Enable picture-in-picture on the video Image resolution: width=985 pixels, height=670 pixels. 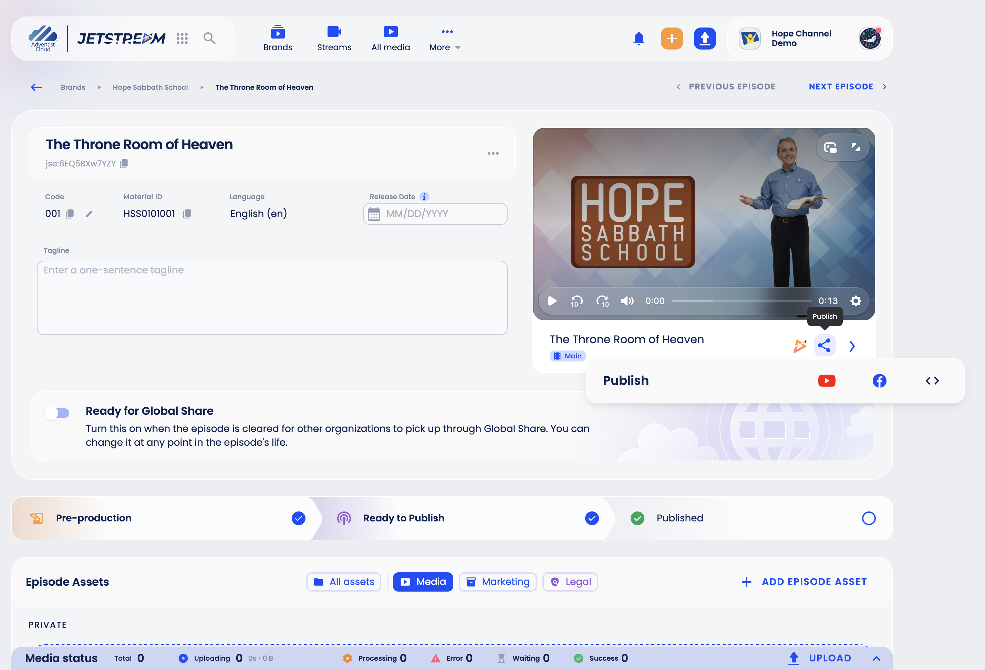tap(830, 147)
